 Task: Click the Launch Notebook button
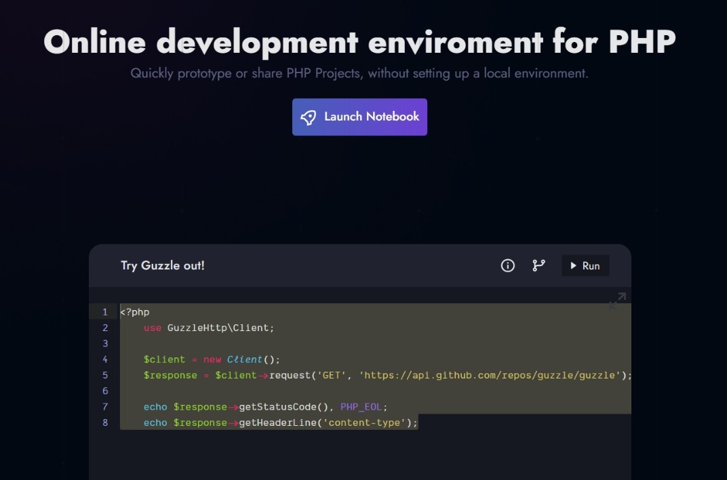tap(359, 117)
